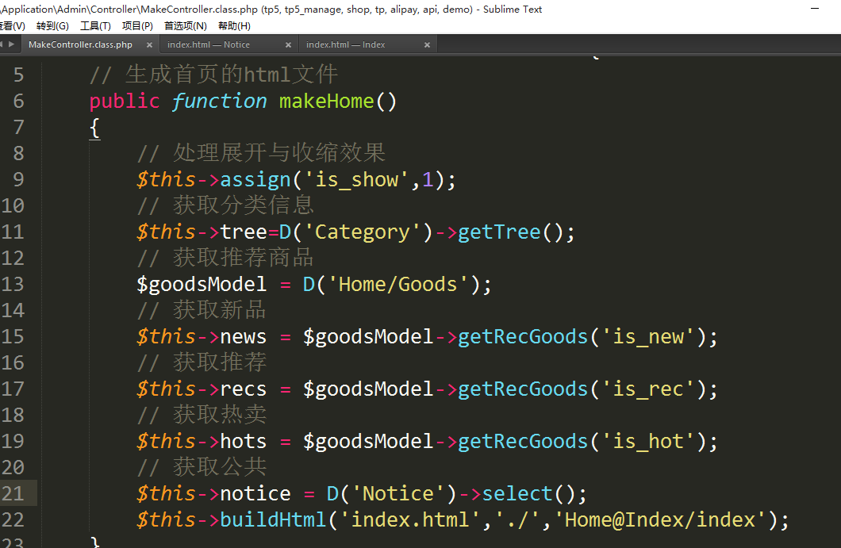Image resolution: width=841 pixels, height=548 pixels.
Task: Close the MakeController.class.php tab
Action: [149, 45]
